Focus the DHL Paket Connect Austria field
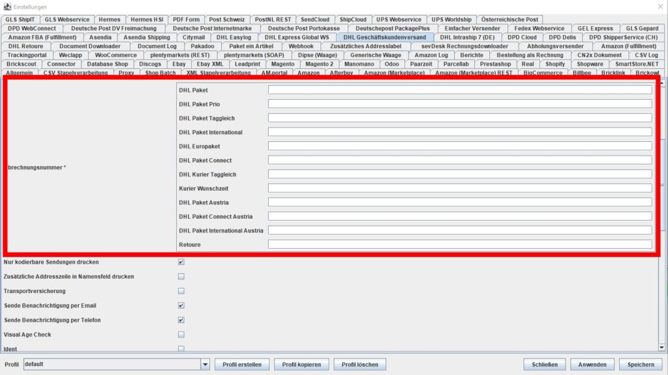 pyautogui.click(x=460, y=216)
